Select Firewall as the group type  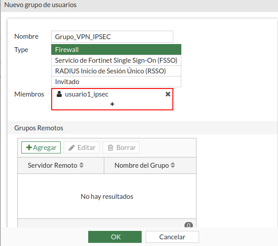click(x=116, y=50)
